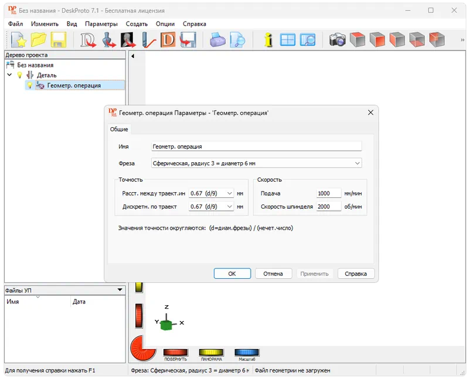Screen dimensions: 469x379
Task: Click the Отмена button
Action: pos(273,274)
